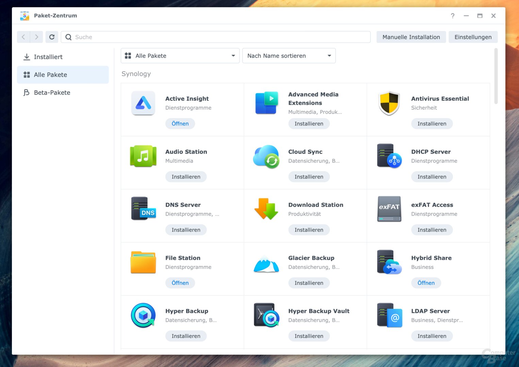Install Glacier Backup

click(x=309, y=283)
